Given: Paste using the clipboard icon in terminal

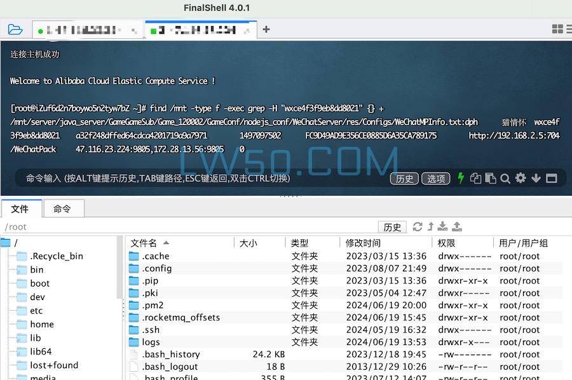Looking at the screenshot, I should coord(490,178).
